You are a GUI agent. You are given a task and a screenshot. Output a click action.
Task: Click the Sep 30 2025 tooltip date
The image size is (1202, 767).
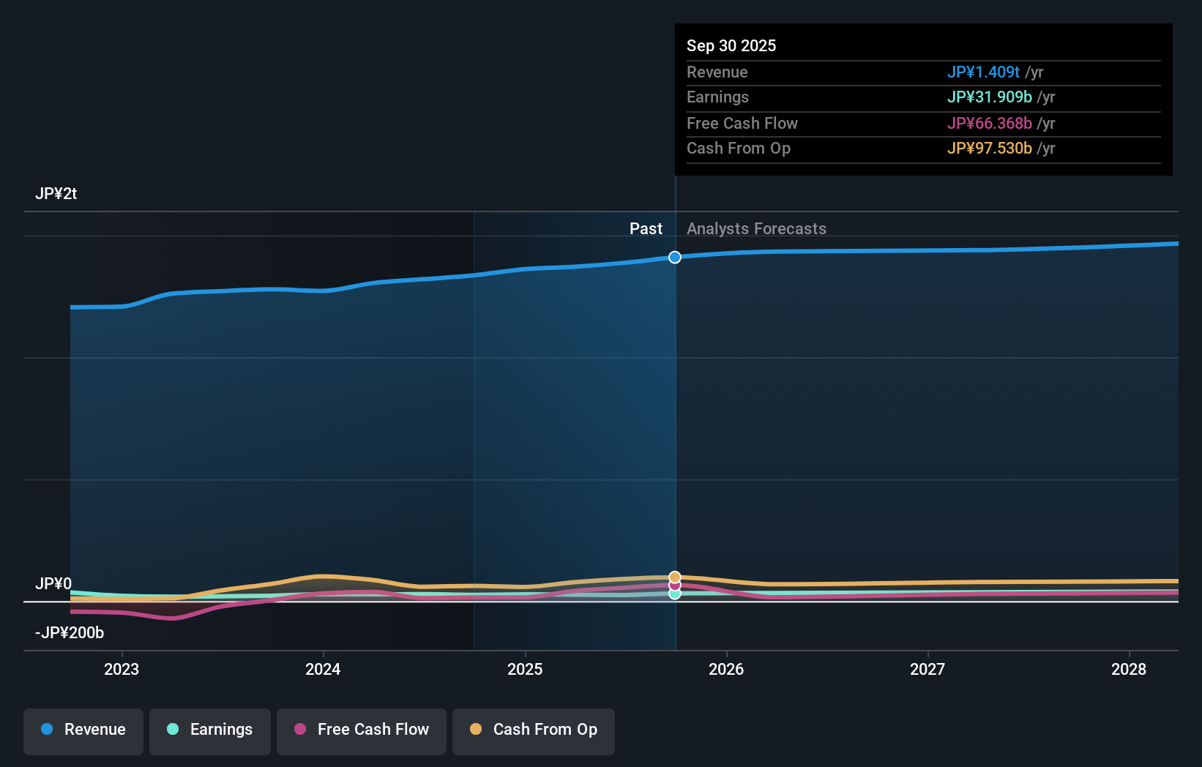point(731,45)
